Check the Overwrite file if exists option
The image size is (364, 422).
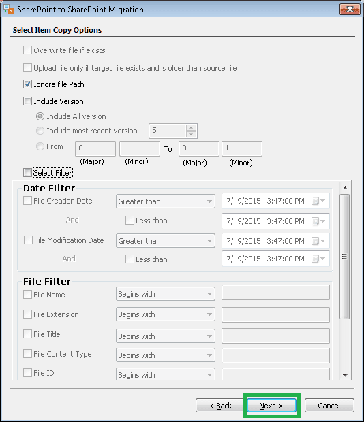coord(27,50)
